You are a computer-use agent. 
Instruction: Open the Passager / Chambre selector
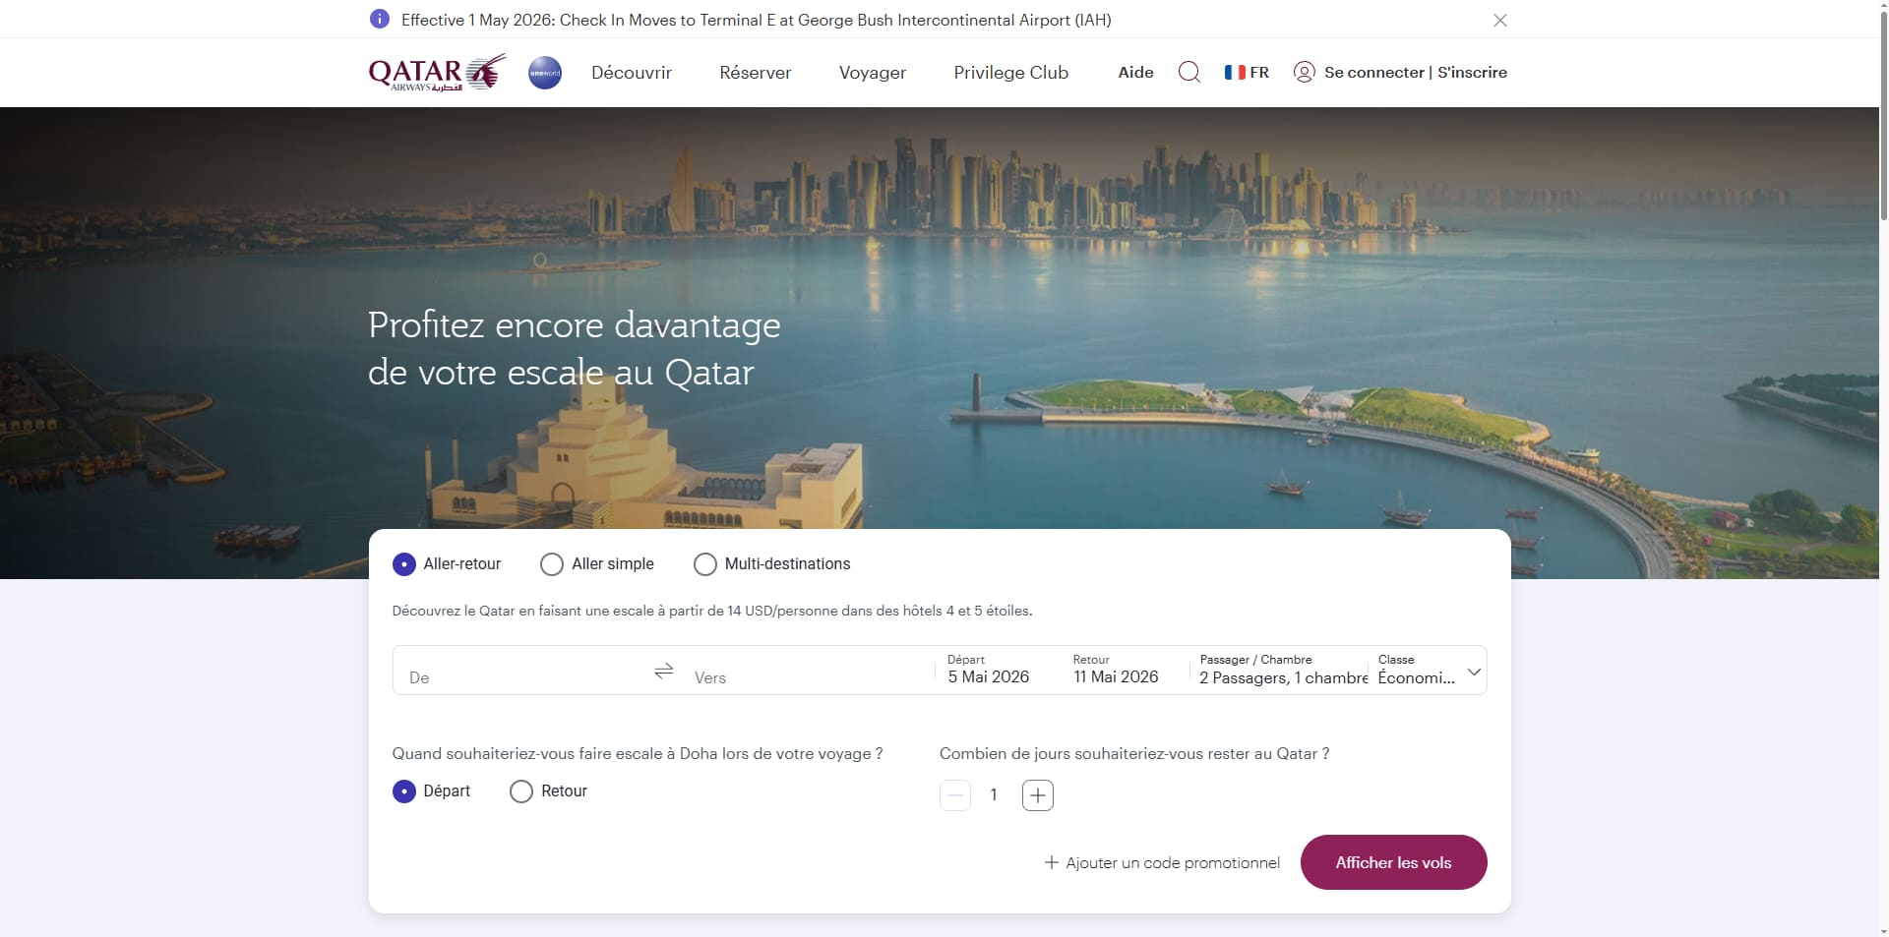click(x=1282, y=670)
